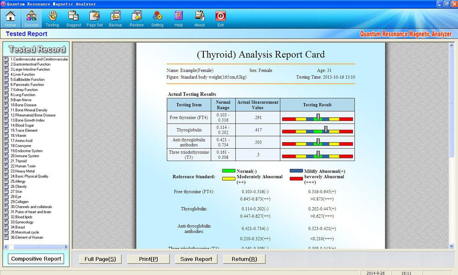This screenshot has width=458, height=275.
Task: Click the status bar time 16:11
Action: point(406,273)
